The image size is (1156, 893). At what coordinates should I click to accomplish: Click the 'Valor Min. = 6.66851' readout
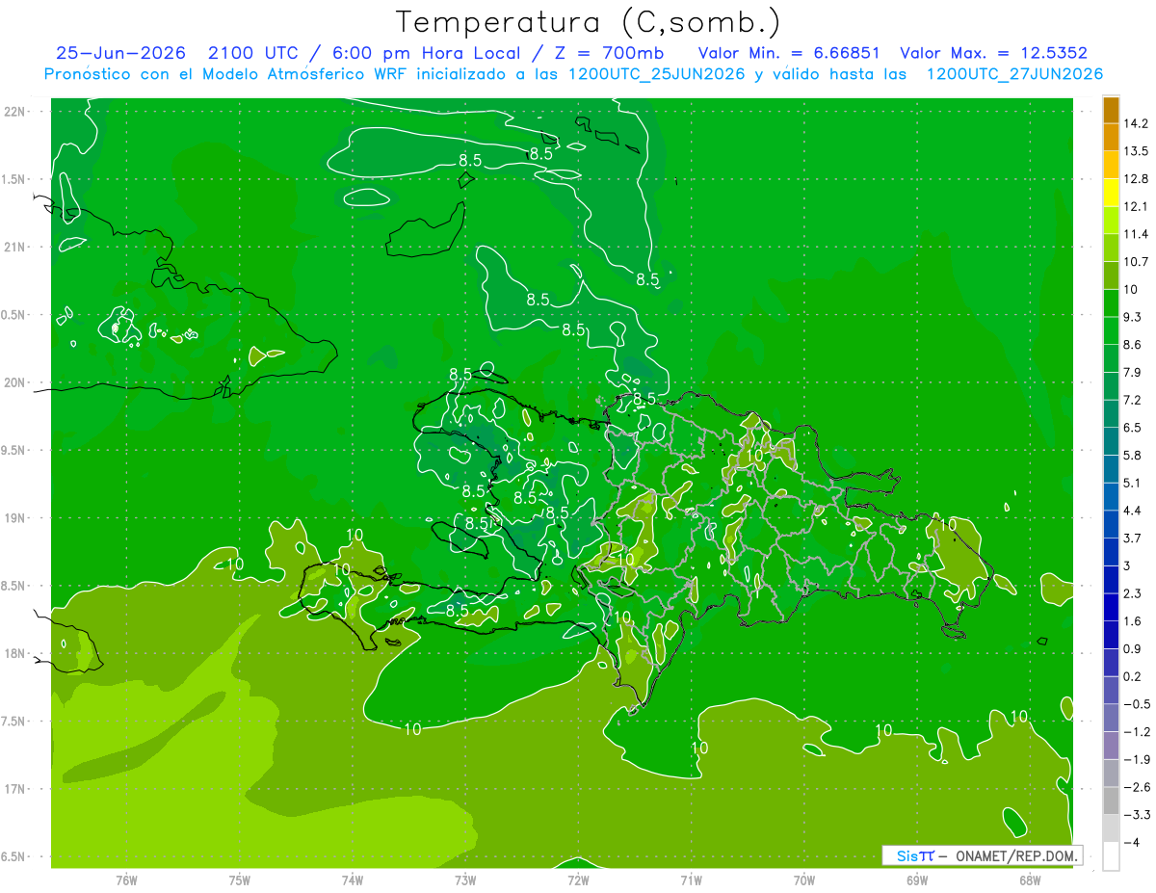[788, 53]
